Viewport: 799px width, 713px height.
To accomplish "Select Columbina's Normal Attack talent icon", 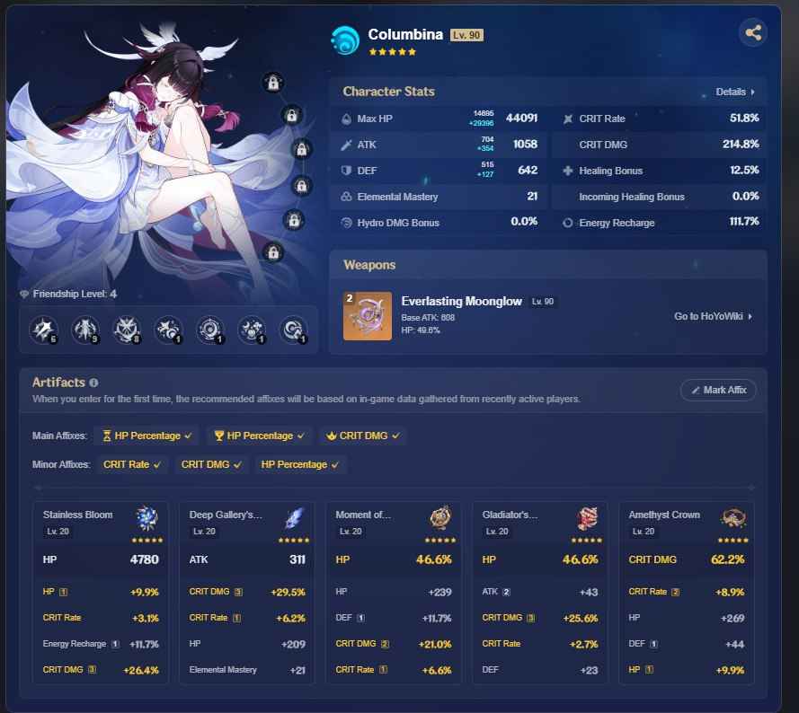I will (43, 330).
